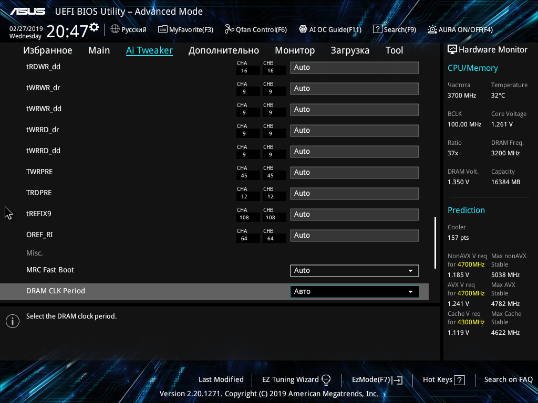Open MyFavorite(F3) list icon
538x403 pixels.
[x=163, y=29]
